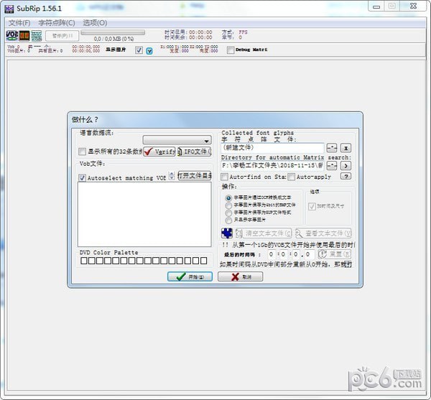
Task: Open the VOB files toolbar icon
Action: [x=11, y=36]
